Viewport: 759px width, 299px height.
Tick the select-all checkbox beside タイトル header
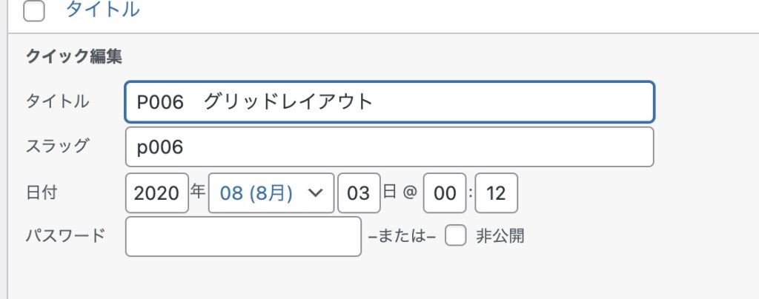pos(34,12)
